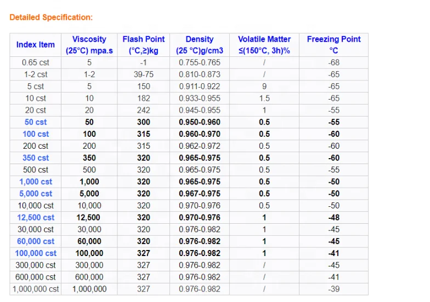Select the Viscosity column header
The height and width of the screenshot is (302, 430).
(x=89, y=45)
